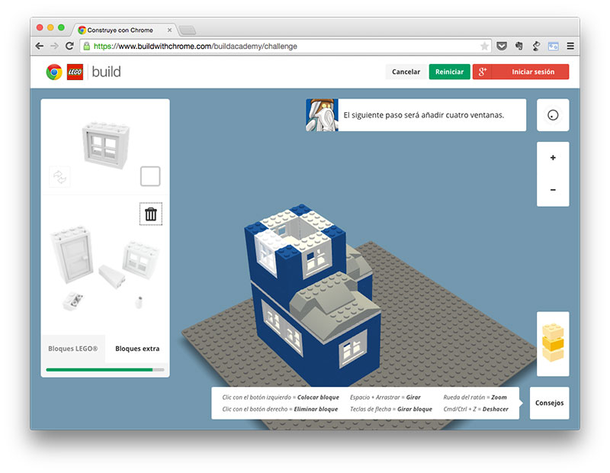Click the Cancelar button
Screen dimensions: 610x473
pos(406,72)
